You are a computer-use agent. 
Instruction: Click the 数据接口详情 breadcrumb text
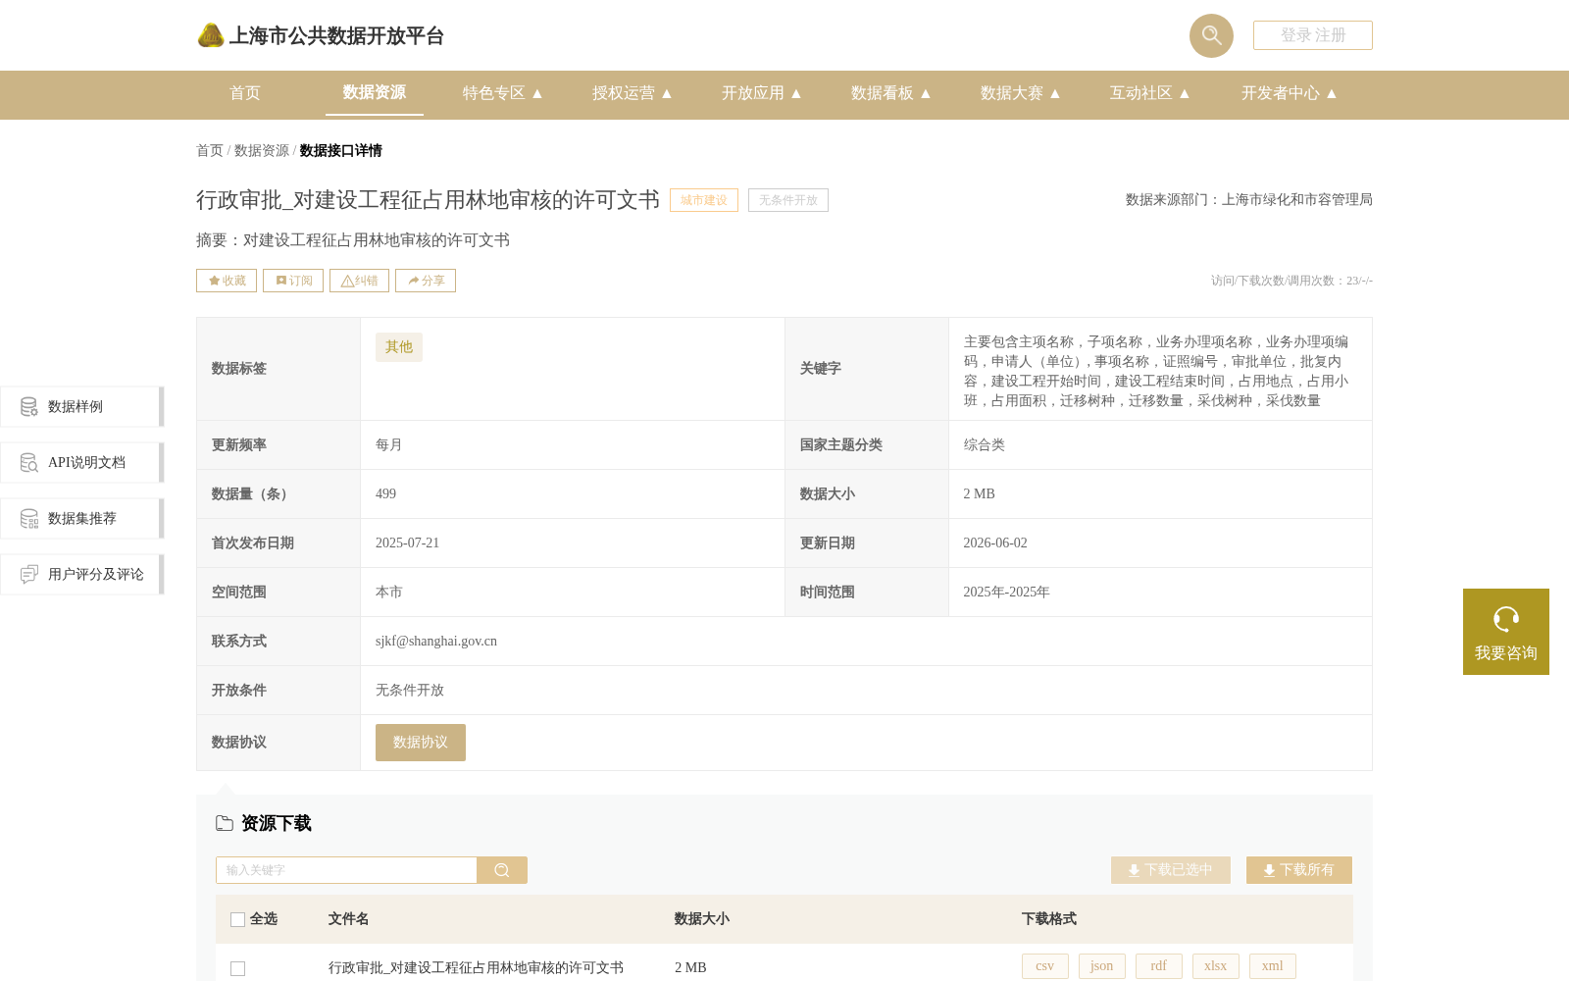point(341,150)
